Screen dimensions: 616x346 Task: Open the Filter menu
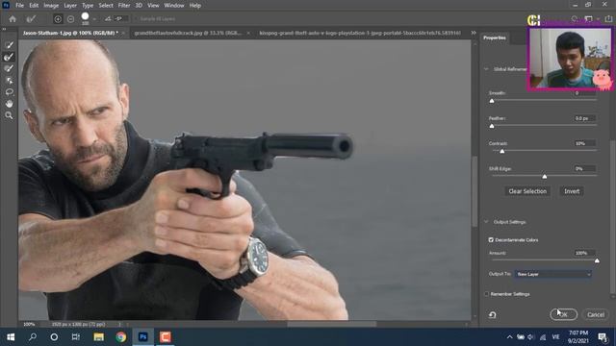[x=124, y=6]
